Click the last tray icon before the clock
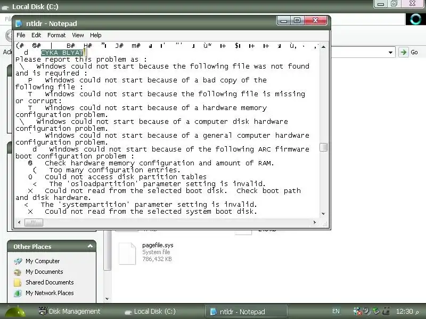The width and height of the screenshot is (426, 319). click(386, 311)
